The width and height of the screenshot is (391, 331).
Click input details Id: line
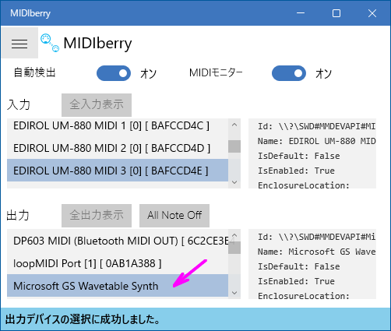(316, 126)
